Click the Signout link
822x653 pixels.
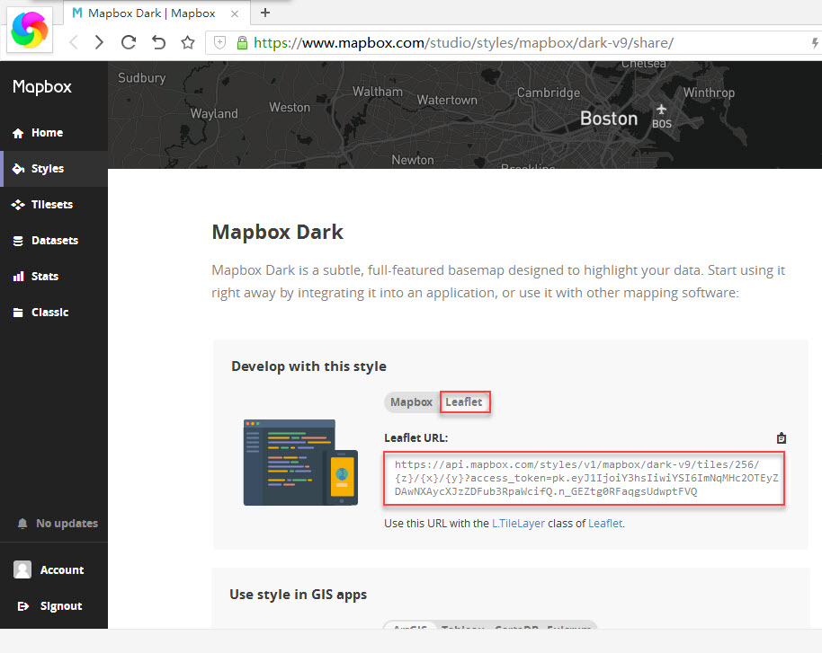(x=61, y=606)
